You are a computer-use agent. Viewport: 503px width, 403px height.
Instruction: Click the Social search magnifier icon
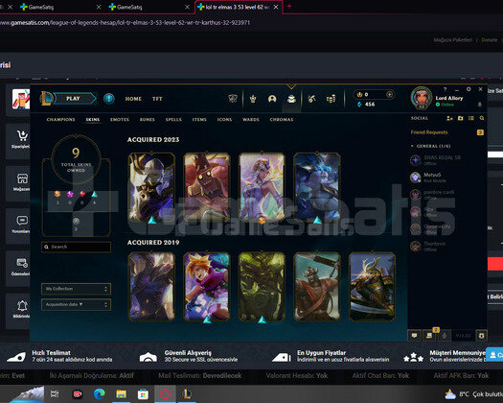(482, 118)
